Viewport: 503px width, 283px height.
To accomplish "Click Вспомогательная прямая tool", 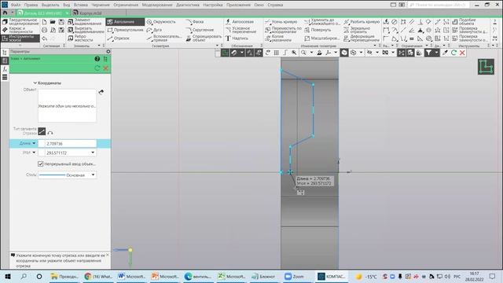I will 164,39.
